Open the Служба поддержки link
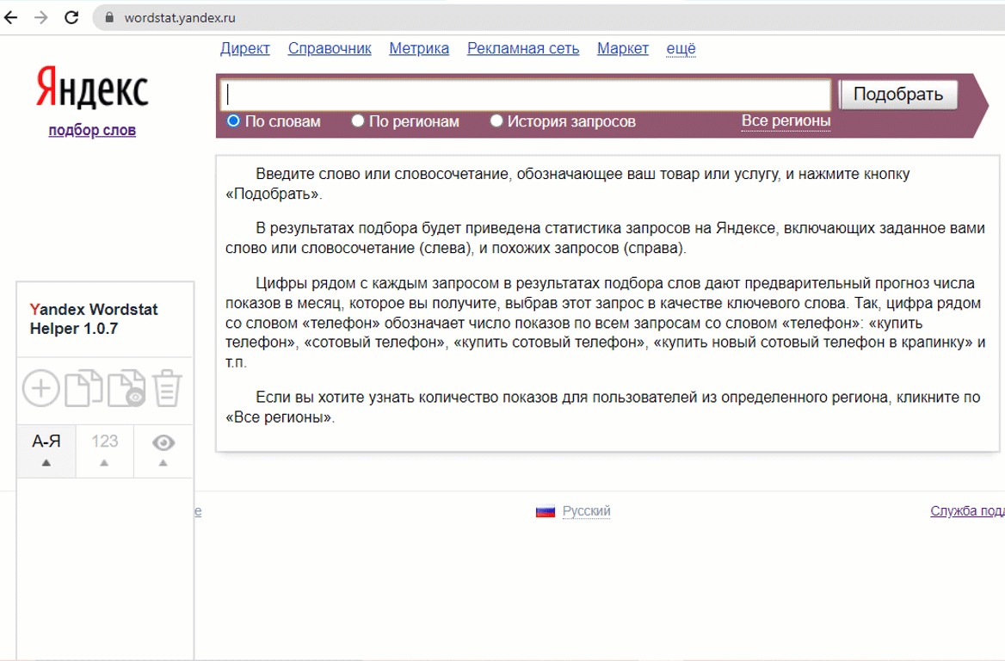The width and height of the screenshot is (1005, 661). tap(967, 511)
